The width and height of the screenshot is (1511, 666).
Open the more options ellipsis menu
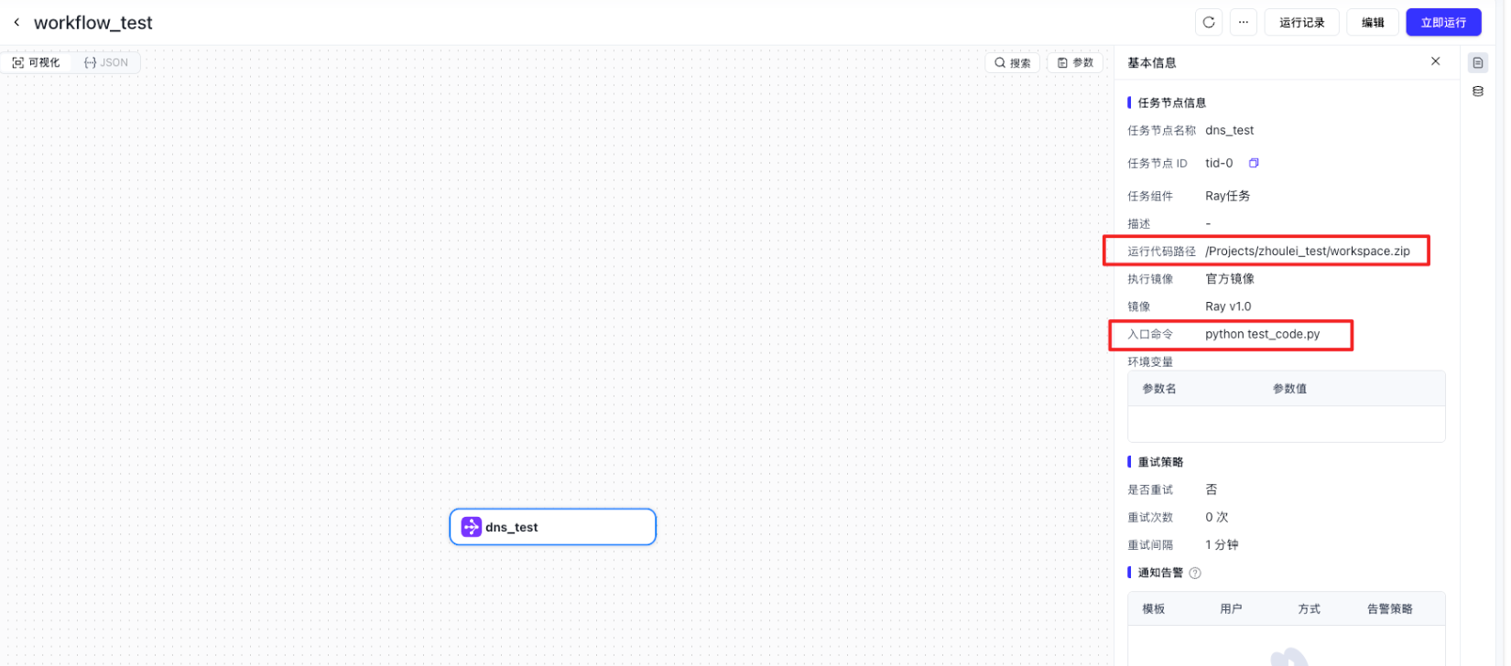coord(1244,23)
